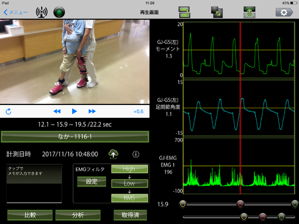Viewport: 299px width, 224px height.
Task: Tap the memo input box
Action: (x=34, y=184)
